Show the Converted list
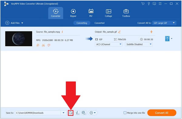182x119 pixels. click(x=99, y=23)
